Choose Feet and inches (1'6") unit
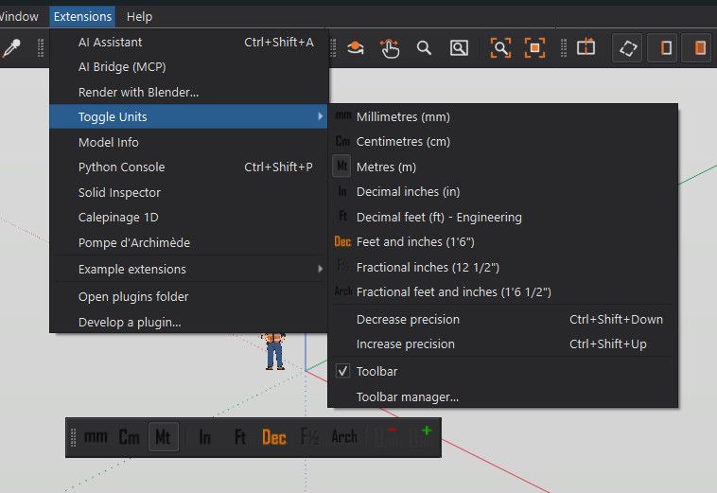The width and height of the screenshot is (717, 493). (x=502, y=241)
